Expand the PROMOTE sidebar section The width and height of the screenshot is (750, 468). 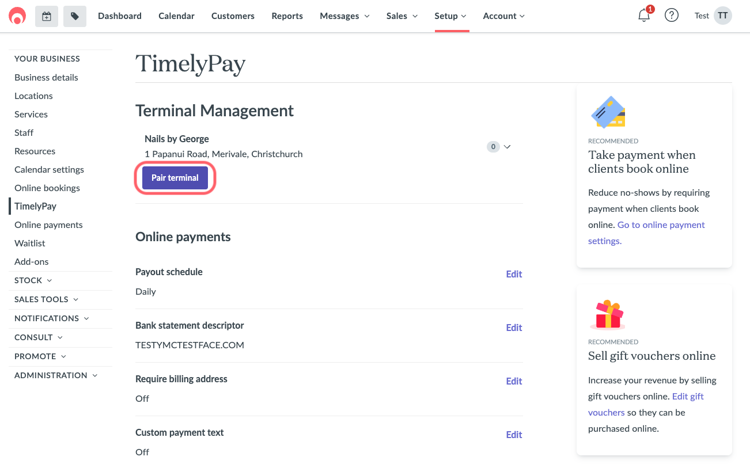[40, 356]
